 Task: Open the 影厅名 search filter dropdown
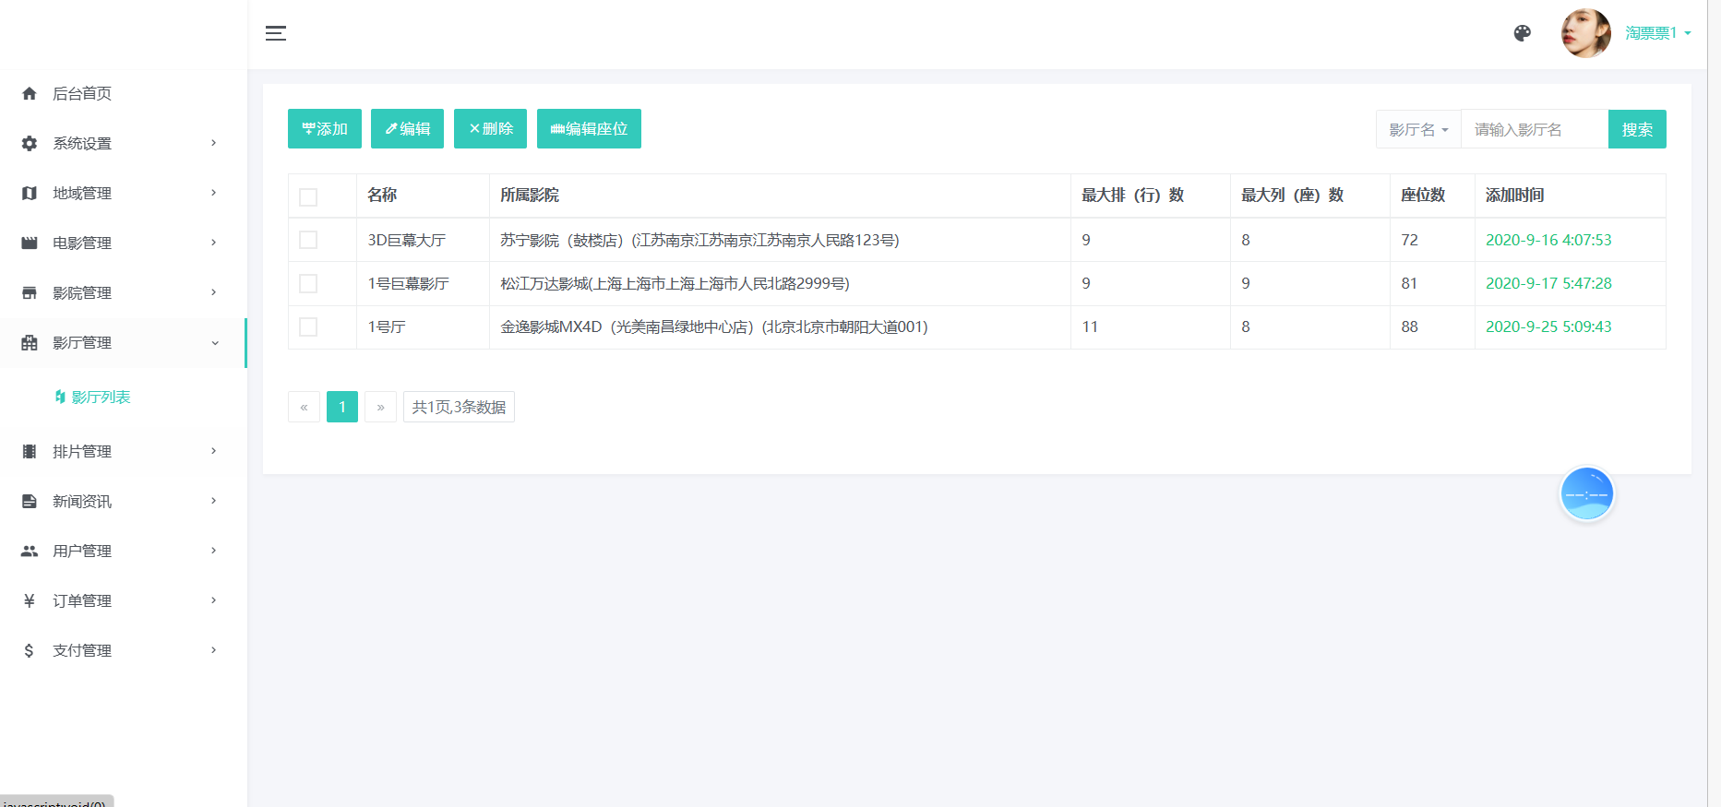(1418, 129)
